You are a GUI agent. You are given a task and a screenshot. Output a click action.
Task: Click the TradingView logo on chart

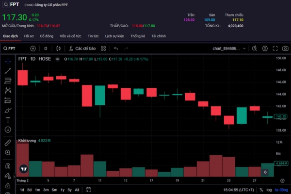click(x=24, y=169)
